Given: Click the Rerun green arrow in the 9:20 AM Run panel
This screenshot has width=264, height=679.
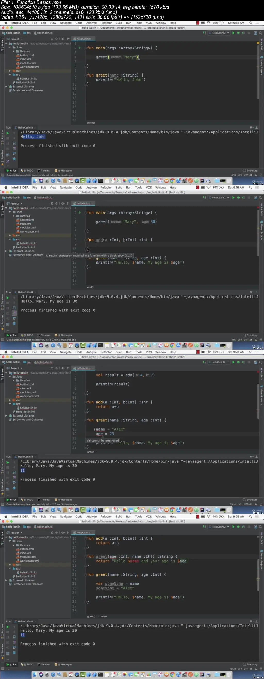Looking at the screenshot, I should (8, 462).
